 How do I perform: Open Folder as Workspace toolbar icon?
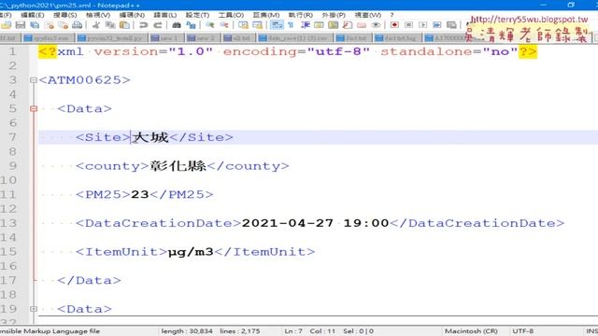(362, 25)
